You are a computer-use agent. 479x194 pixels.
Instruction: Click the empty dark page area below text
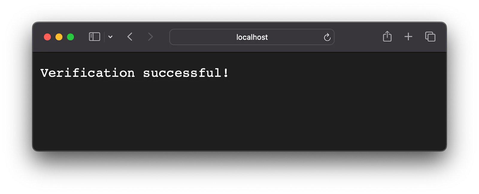[239, 117]
